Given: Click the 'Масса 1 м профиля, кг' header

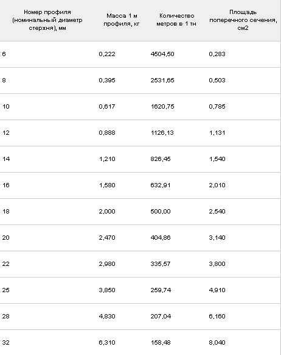Looking at the screenshot, I should 122,20.
